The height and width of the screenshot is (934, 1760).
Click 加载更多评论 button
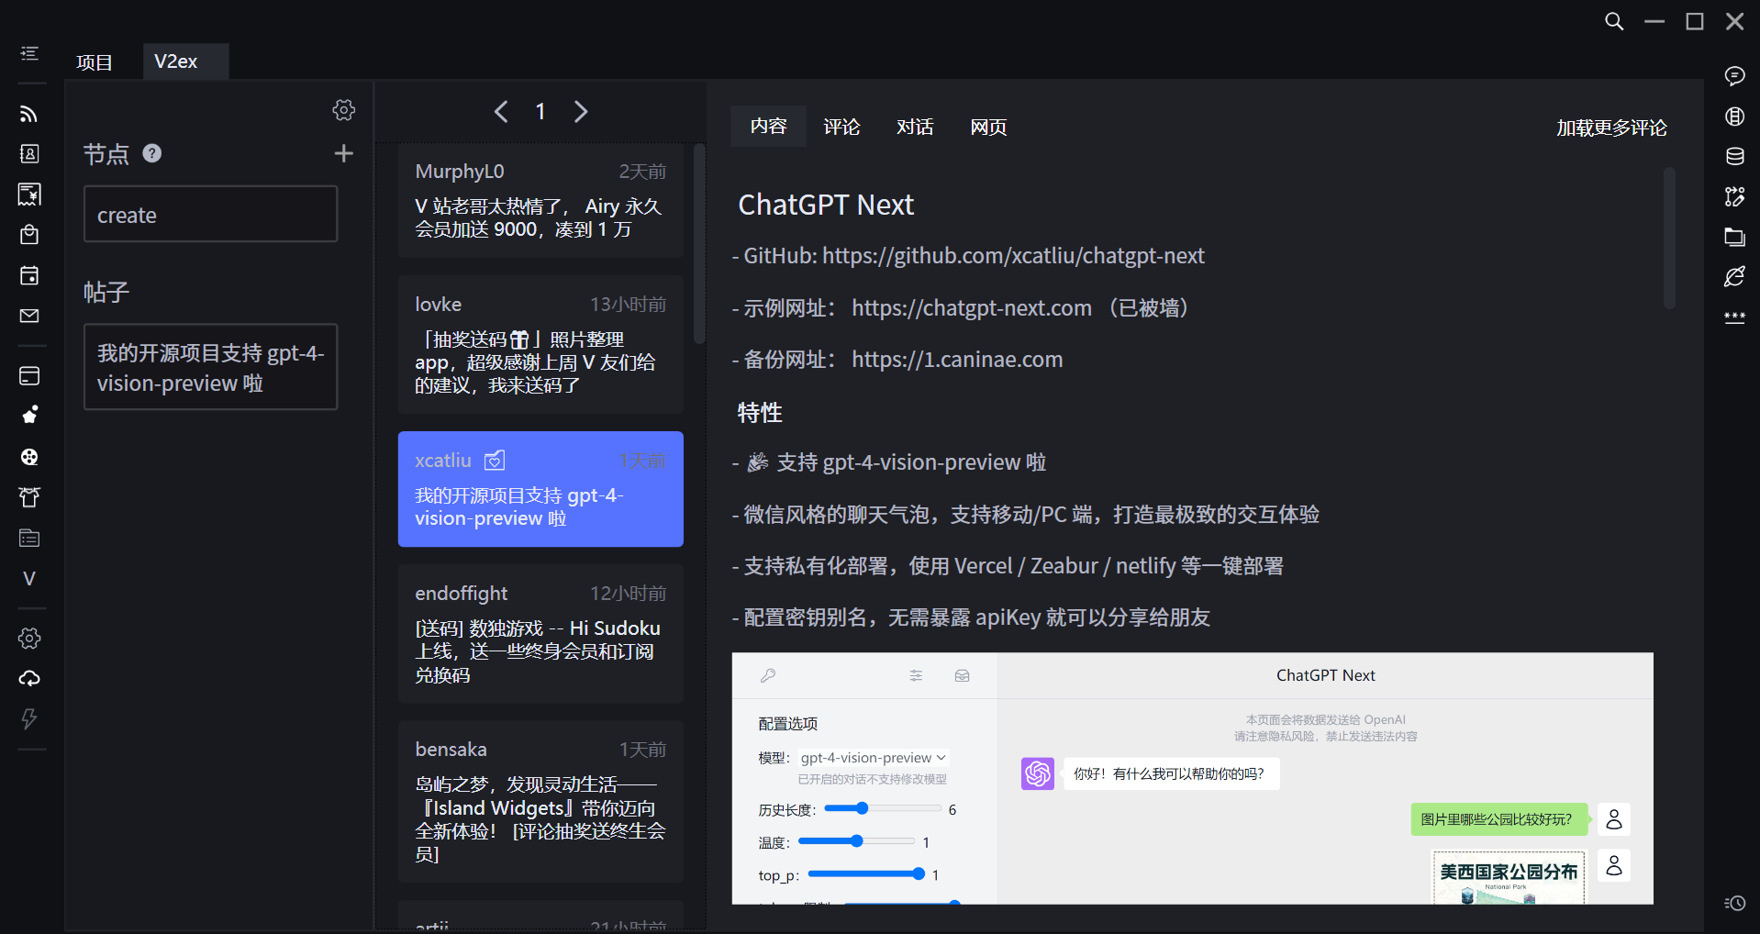(x=1611, y=128)
